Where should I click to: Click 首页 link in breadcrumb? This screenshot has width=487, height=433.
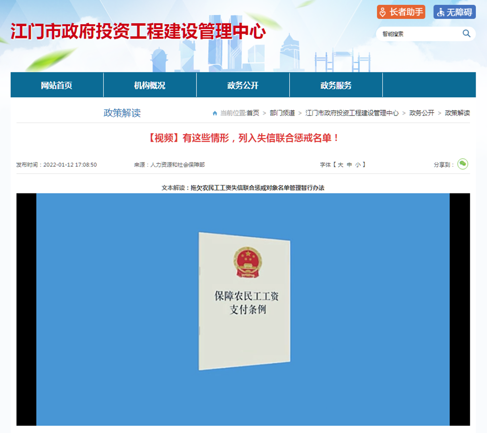[x=253, y=113]
